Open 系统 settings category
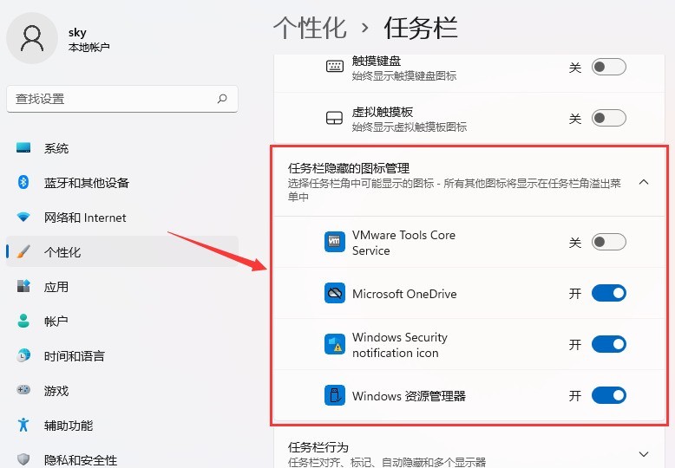 122,148
